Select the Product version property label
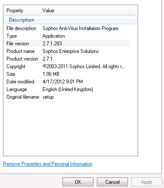 [x=22, y=59]
